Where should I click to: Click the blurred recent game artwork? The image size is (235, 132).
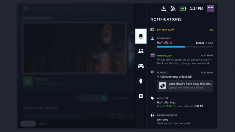coord(75,48)
